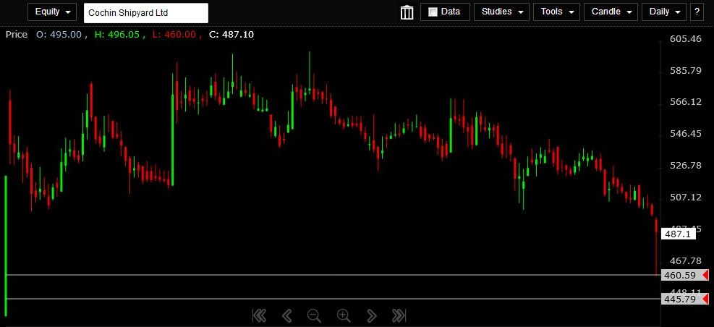Click the red arrow marker beside 445.79
Viewport: 714px width, 327px height.
(705, 299)
